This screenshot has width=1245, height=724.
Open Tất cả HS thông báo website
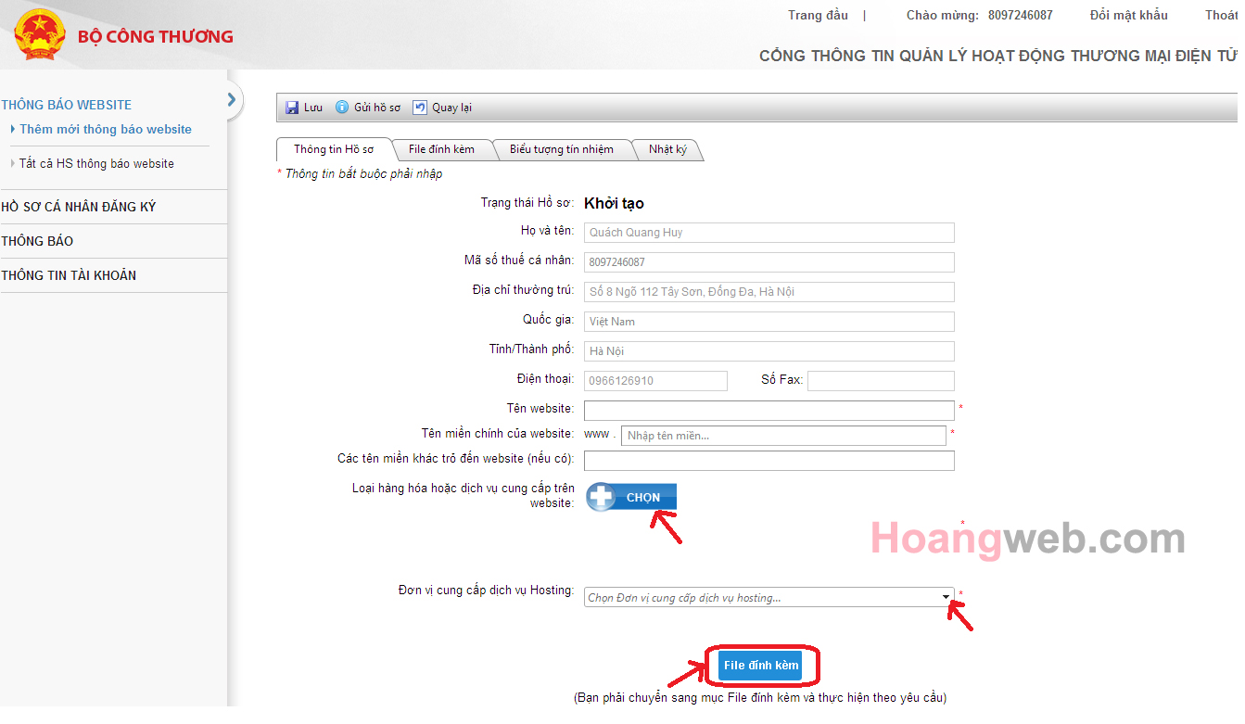(x=96, y=164)
